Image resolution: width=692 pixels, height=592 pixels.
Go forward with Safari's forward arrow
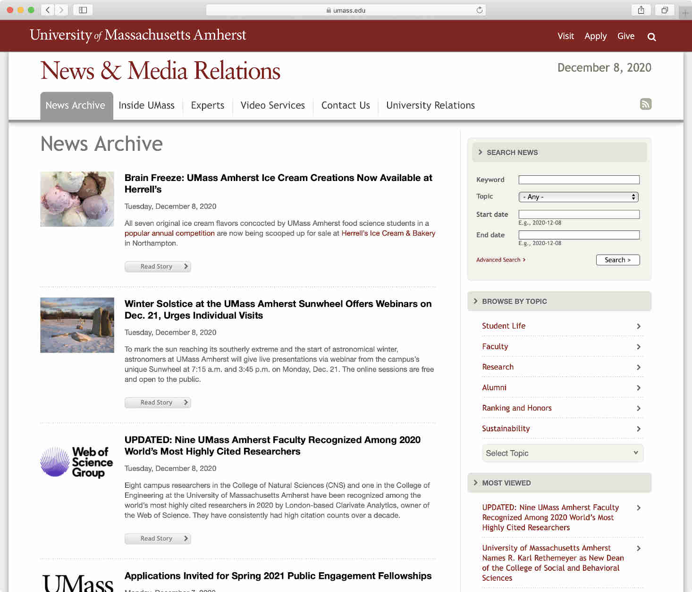click(61, 10)
